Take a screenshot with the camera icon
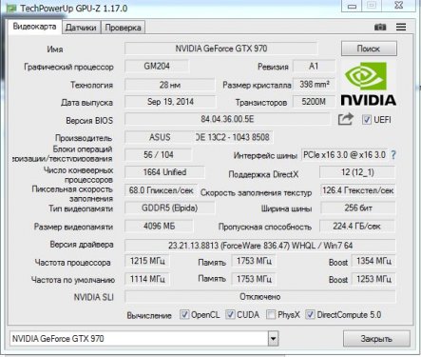Screen dimensions: 421x357 (380, 28)
